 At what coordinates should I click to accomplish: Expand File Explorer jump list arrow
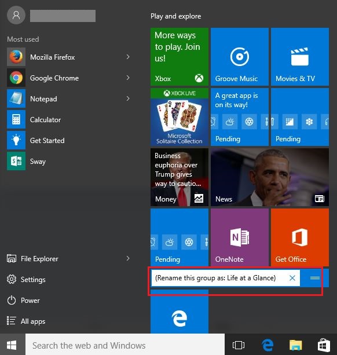[128, 258]
